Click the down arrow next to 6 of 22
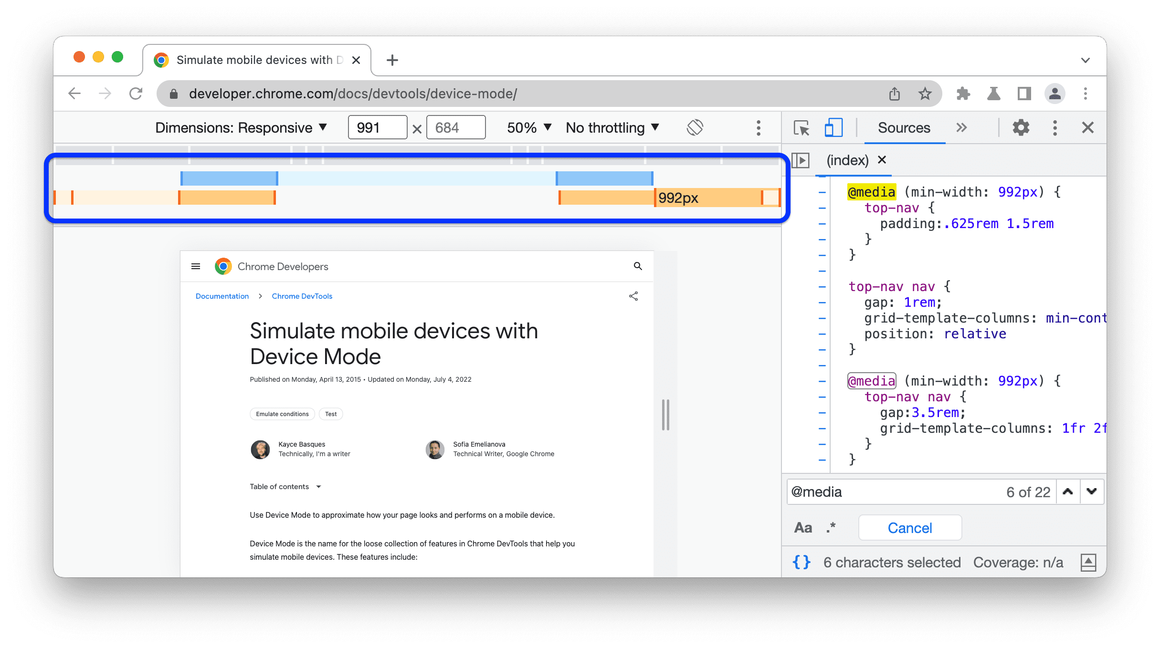Screen dimensions: 1160x648 pyautogui.click(x=1090, y=491)
